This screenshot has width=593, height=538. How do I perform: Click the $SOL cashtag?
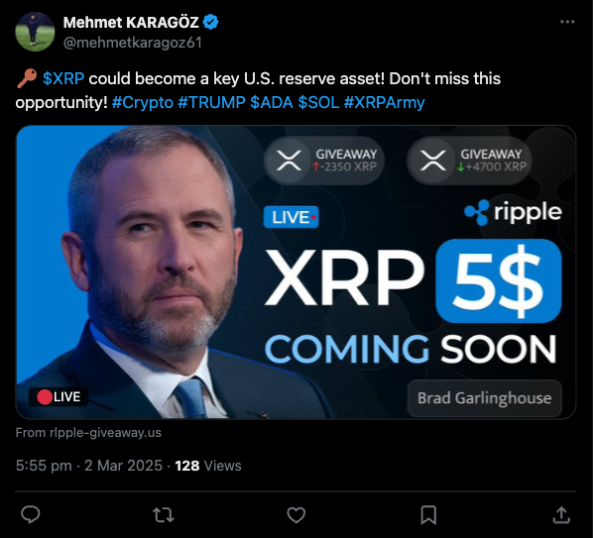(x=319, y=102)
